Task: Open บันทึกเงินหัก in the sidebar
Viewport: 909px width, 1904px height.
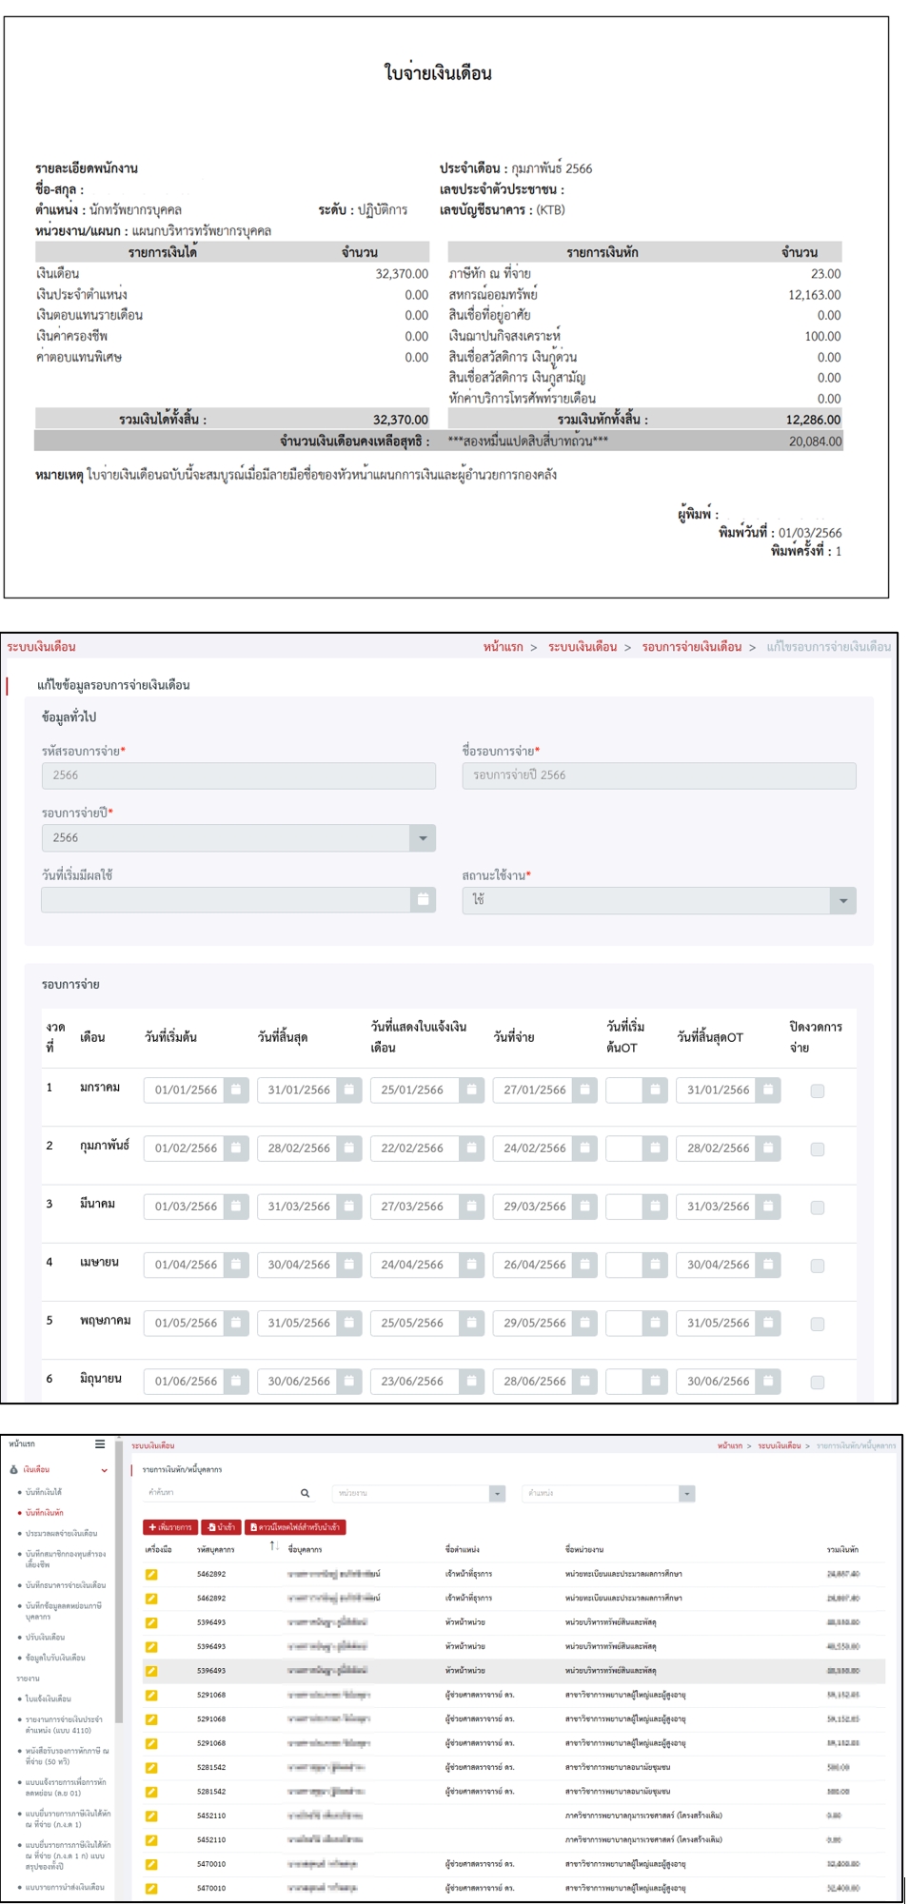Action: click(x=45, y=1512)
